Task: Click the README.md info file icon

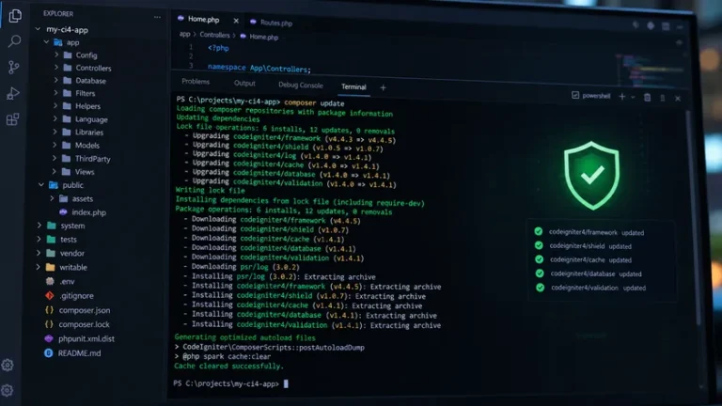Action: [x=48, y=353]
